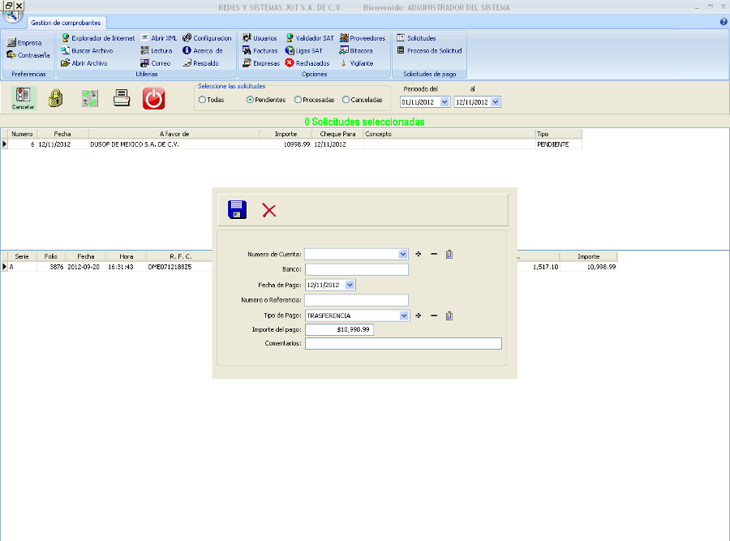Expand the Numero de Cuenta dropdown
This screenshot has height=541, width=730.
403,254
